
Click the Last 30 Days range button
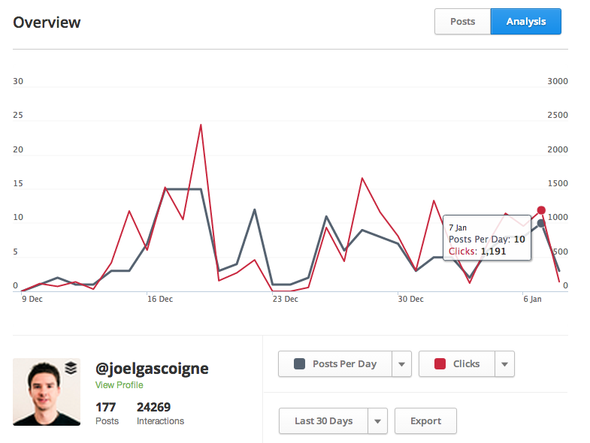click(x=323, y=420)
